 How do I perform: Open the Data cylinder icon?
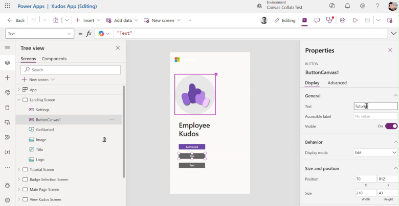pos(7,108)
